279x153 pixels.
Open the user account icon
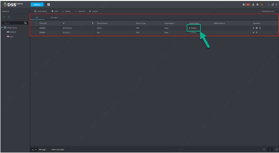coord(254,5)
